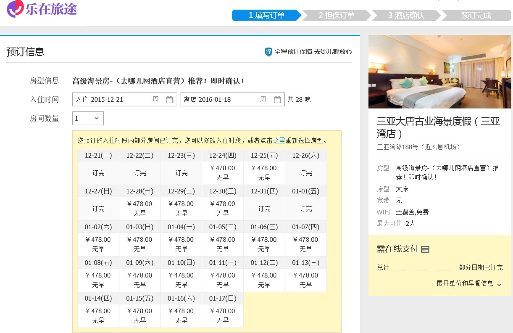Click 全程预订保障 guarantee text

(x=313, y=52)
